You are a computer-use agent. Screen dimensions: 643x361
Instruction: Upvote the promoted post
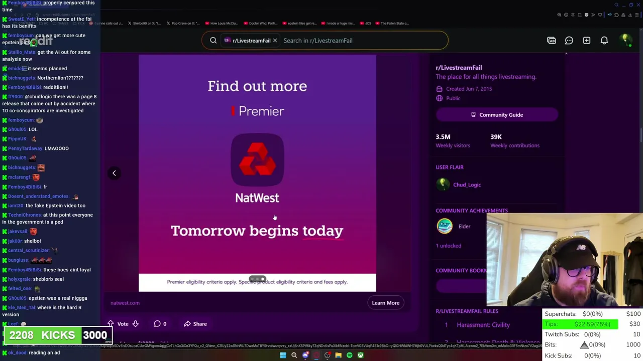click(x=111, y=324)
